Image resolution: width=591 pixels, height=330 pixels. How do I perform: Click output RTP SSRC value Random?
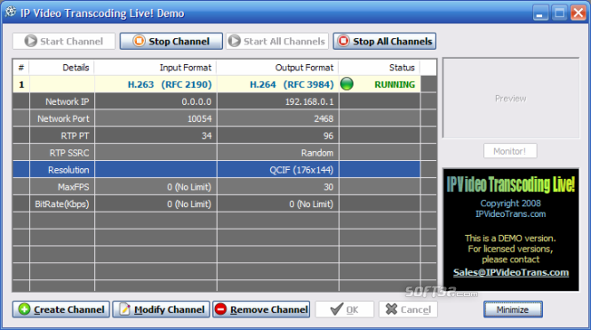point(317,153)
